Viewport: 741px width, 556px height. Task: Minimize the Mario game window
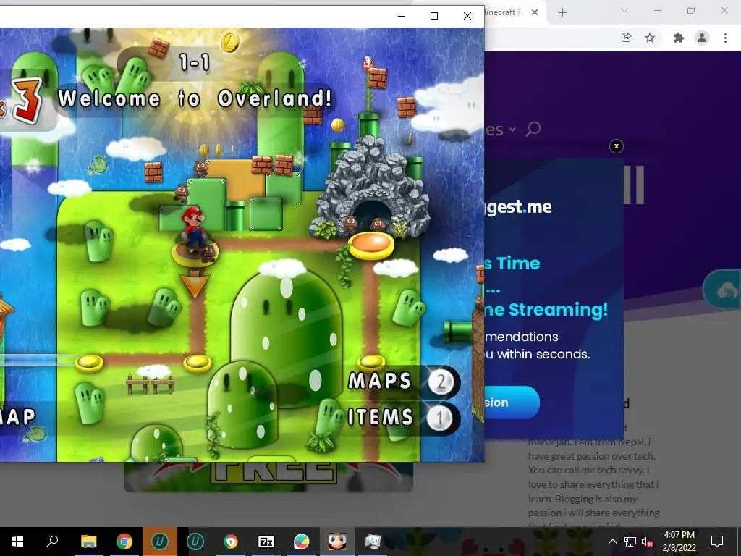pyautogui.click(x=402, y=16)
